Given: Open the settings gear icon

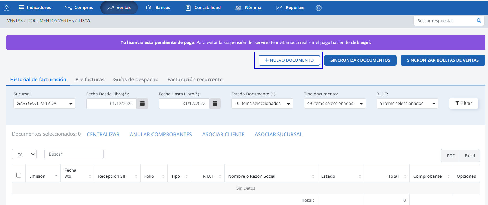Looking at the screenshot, I should tap(319, 8).
